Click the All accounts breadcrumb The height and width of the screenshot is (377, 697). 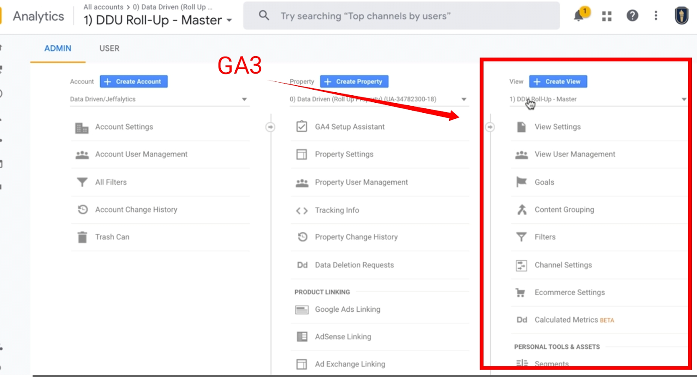click(x=103, y=7)
